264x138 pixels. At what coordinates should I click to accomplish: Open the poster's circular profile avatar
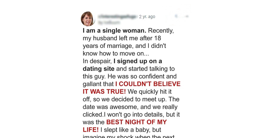tap(87, 19)
